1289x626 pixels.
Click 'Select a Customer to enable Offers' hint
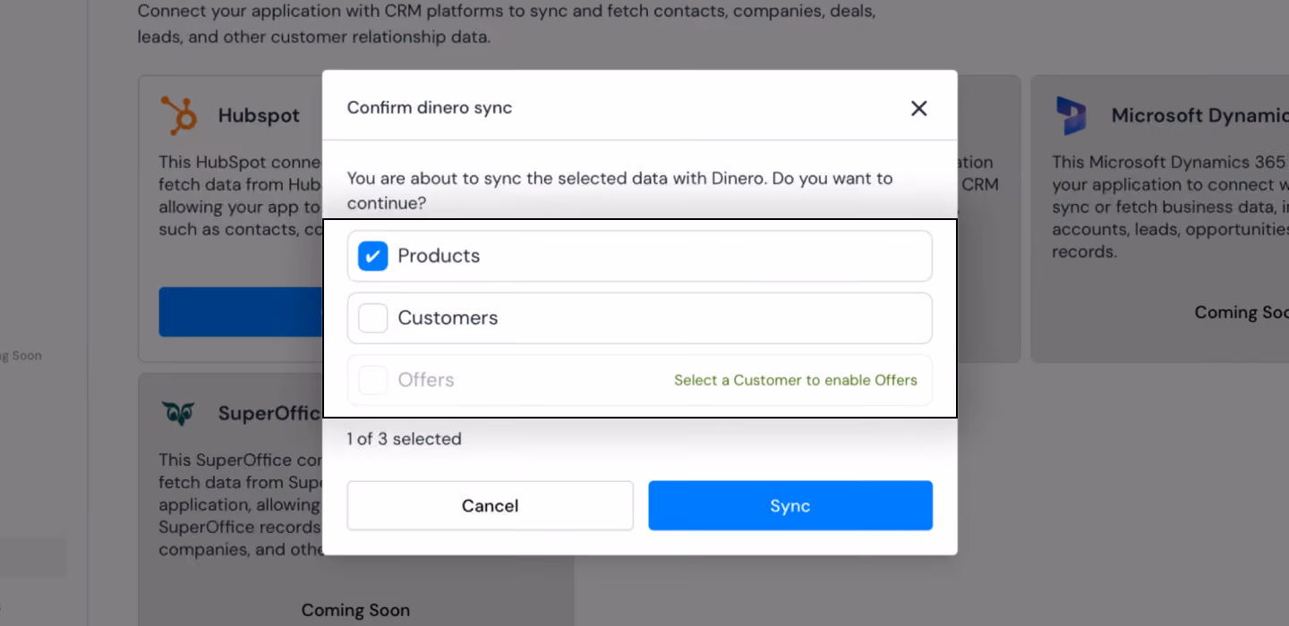click(x=796, y=380)
